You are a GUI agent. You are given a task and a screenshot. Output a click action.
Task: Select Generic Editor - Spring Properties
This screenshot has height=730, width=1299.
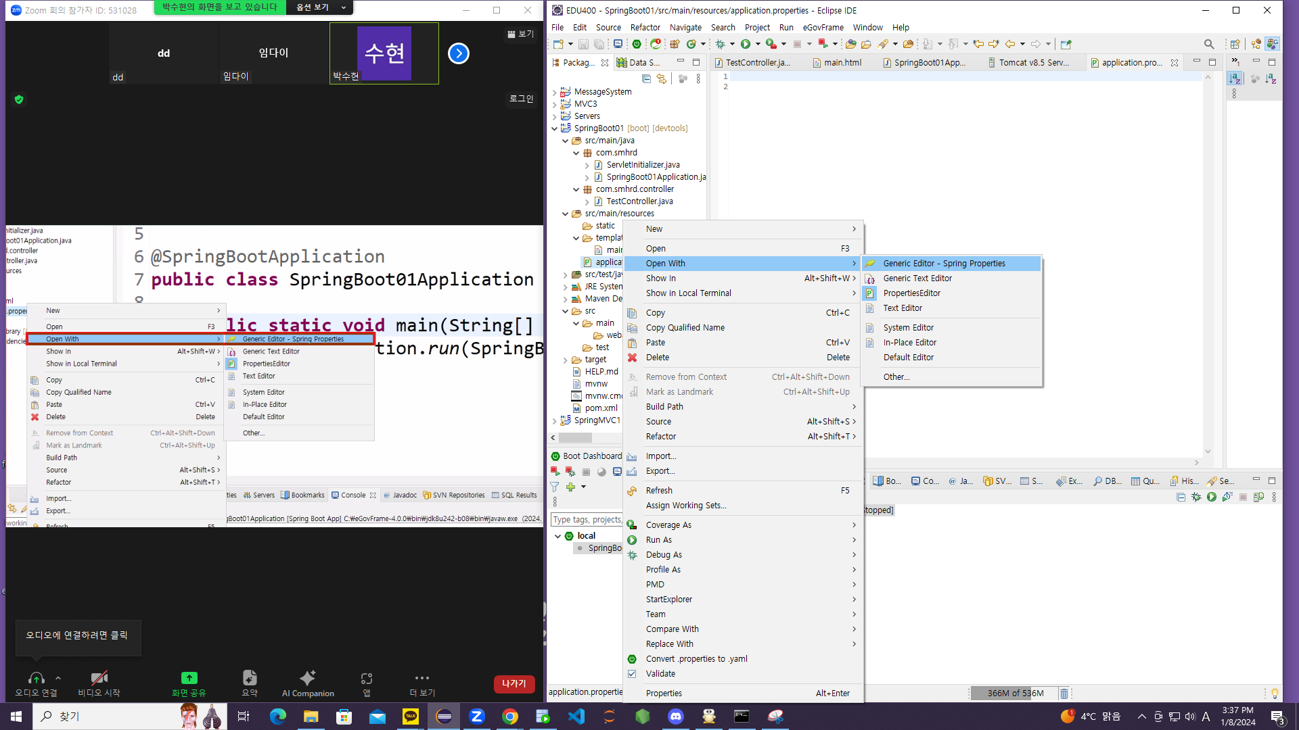(944, 264)
